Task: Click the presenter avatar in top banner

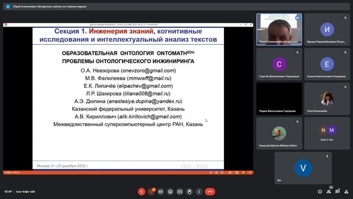Action: click(x=8, y=7)
